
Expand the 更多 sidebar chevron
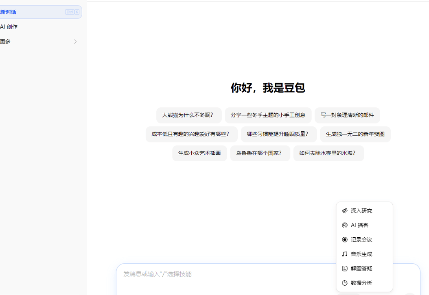pyautogui.click(x=75, y=41)
